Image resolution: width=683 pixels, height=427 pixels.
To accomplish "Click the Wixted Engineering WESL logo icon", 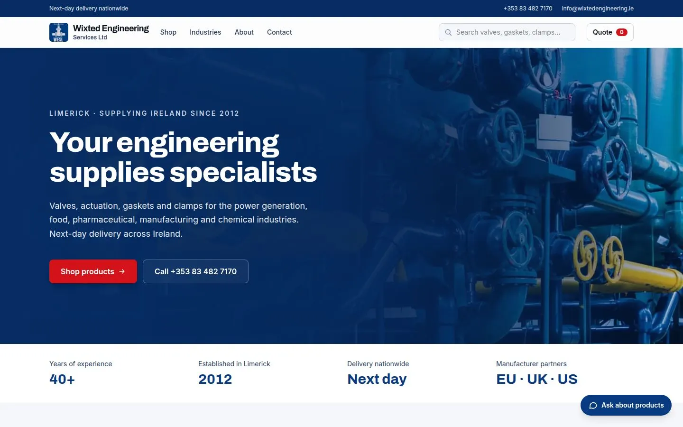I will [x=59, y=32].
